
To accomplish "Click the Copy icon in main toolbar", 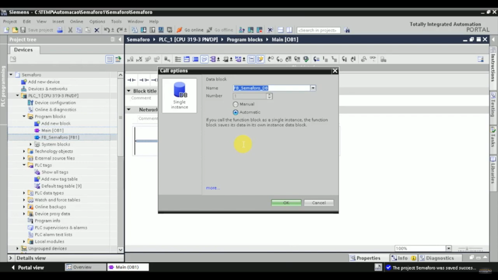I will click(x=79, y=30).
